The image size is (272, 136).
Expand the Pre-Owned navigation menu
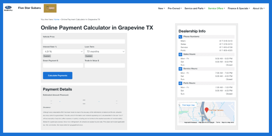pyautogui.click(x=175, y=8)
